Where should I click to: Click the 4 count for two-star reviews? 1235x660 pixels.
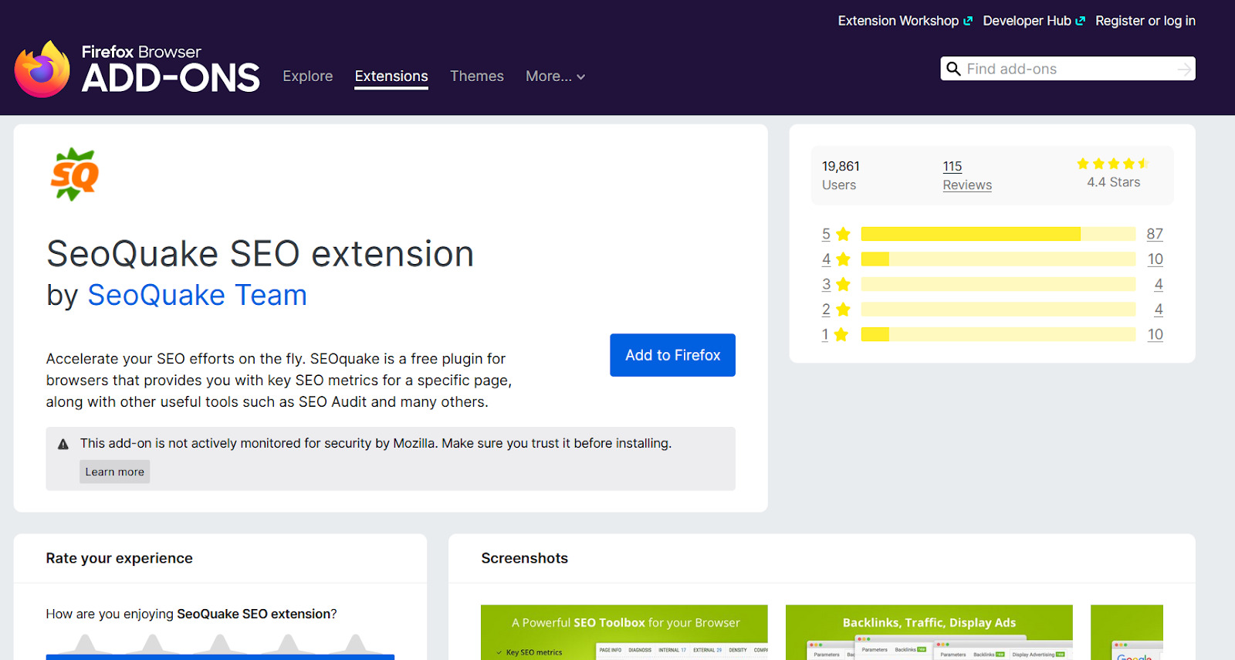coord(1159,310)
